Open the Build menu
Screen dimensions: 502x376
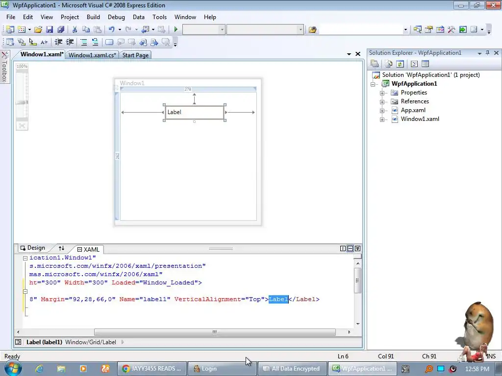(x=93, y=17)
